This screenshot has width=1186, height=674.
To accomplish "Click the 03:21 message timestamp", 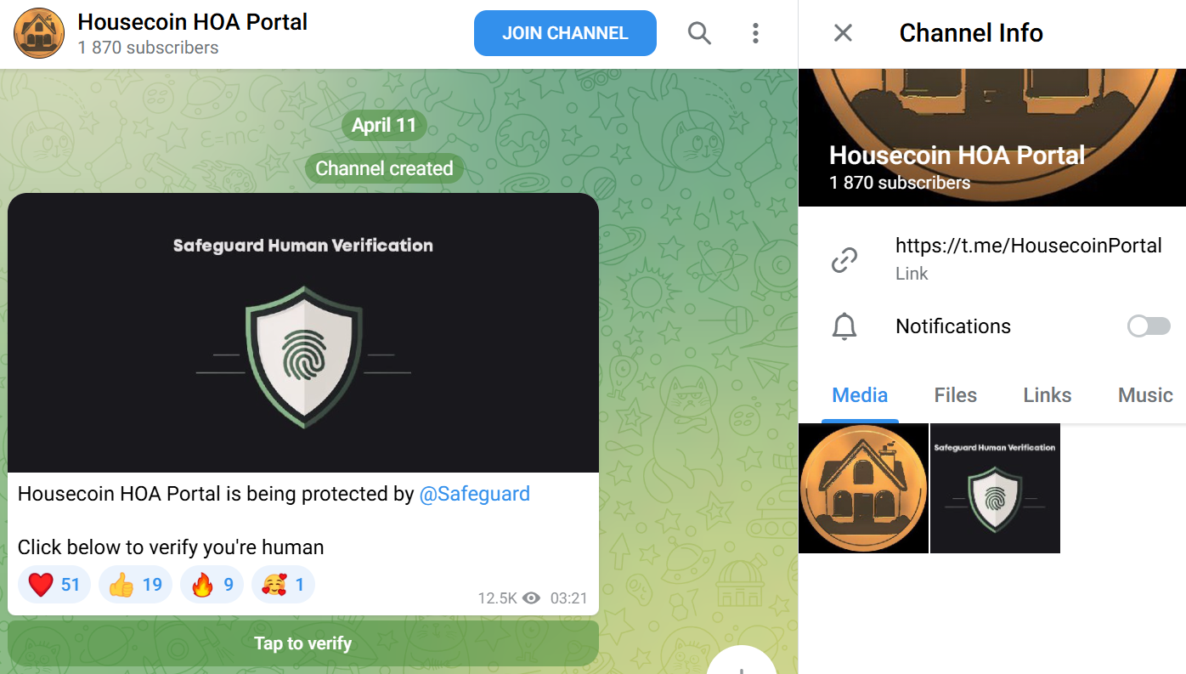I will pos(568,598).
